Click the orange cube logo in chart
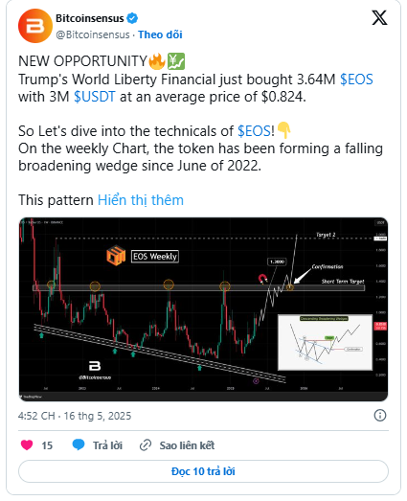407x501 pixels. [116, 256]
